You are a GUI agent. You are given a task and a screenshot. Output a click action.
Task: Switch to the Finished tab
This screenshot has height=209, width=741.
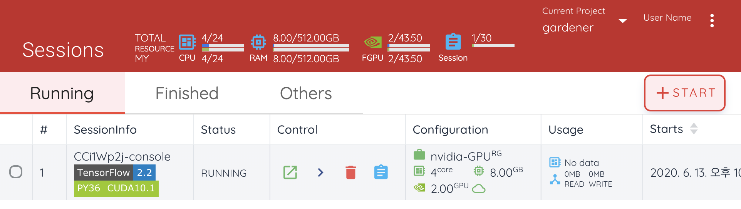187,93
